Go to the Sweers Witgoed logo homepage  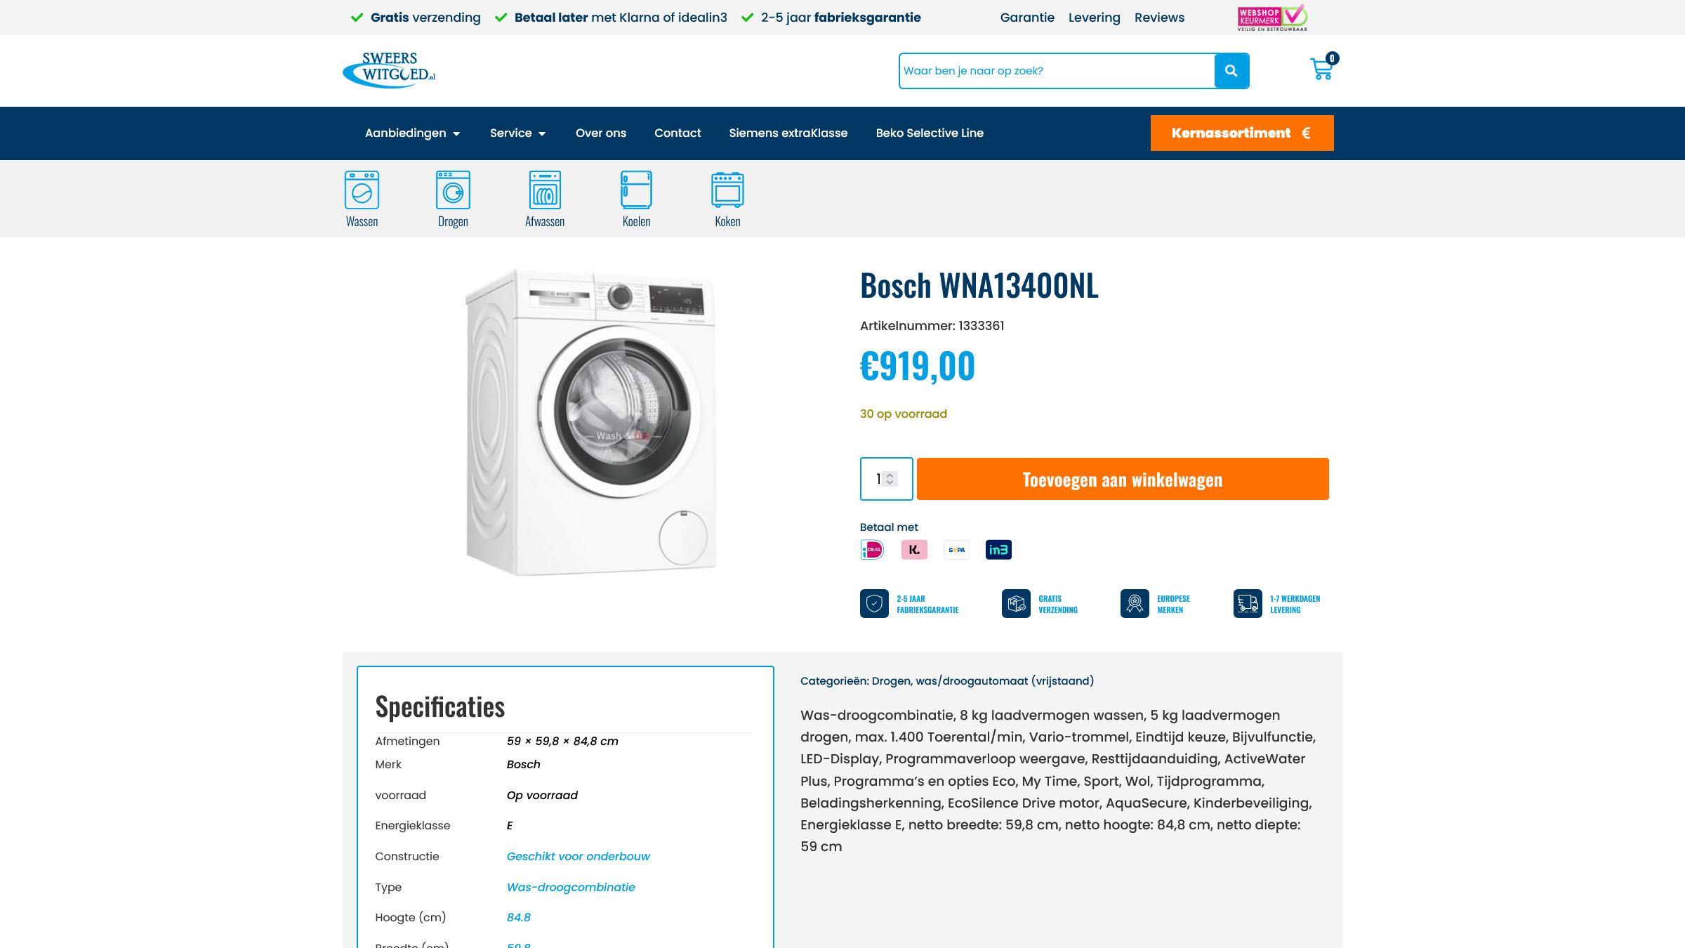pyautogui.click(x=389, y=70)
